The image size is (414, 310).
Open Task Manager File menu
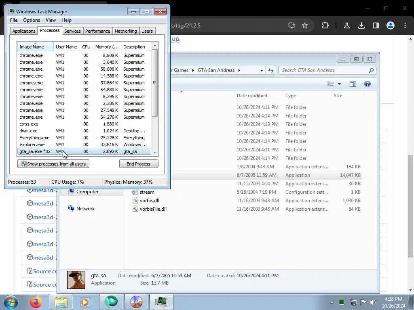(x=14, y=20)
